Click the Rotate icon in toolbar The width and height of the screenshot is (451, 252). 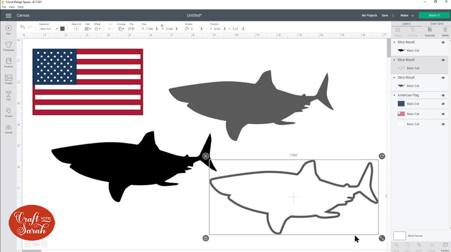pos(187,29)
